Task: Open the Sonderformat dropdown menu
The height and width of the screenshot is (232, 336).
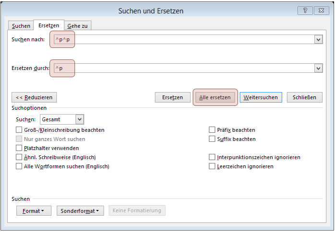Action: point(80,210)
